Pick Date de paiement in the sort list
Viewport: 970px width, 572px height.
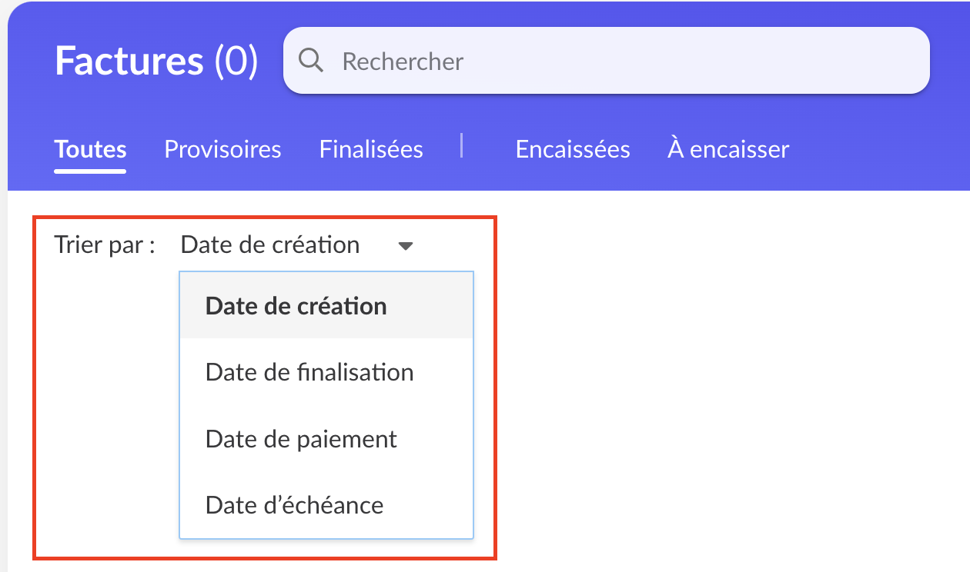pos(326,439)
